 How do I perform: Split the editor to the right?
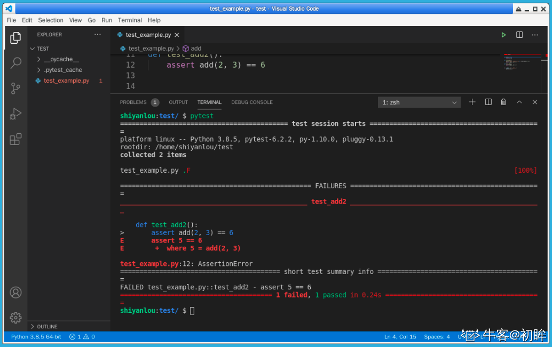[519, 35]
